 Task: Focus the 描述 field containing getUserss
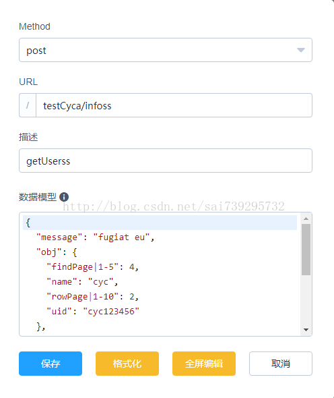[x=166, y=161]
